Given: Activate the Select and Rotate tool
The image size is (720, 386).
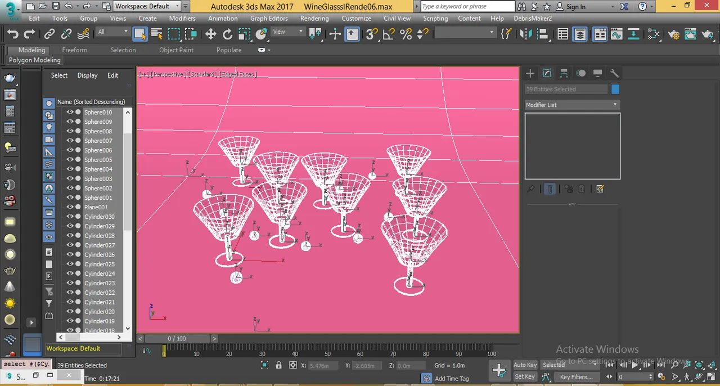Looking at the screenshot, I should coord(227,34).
